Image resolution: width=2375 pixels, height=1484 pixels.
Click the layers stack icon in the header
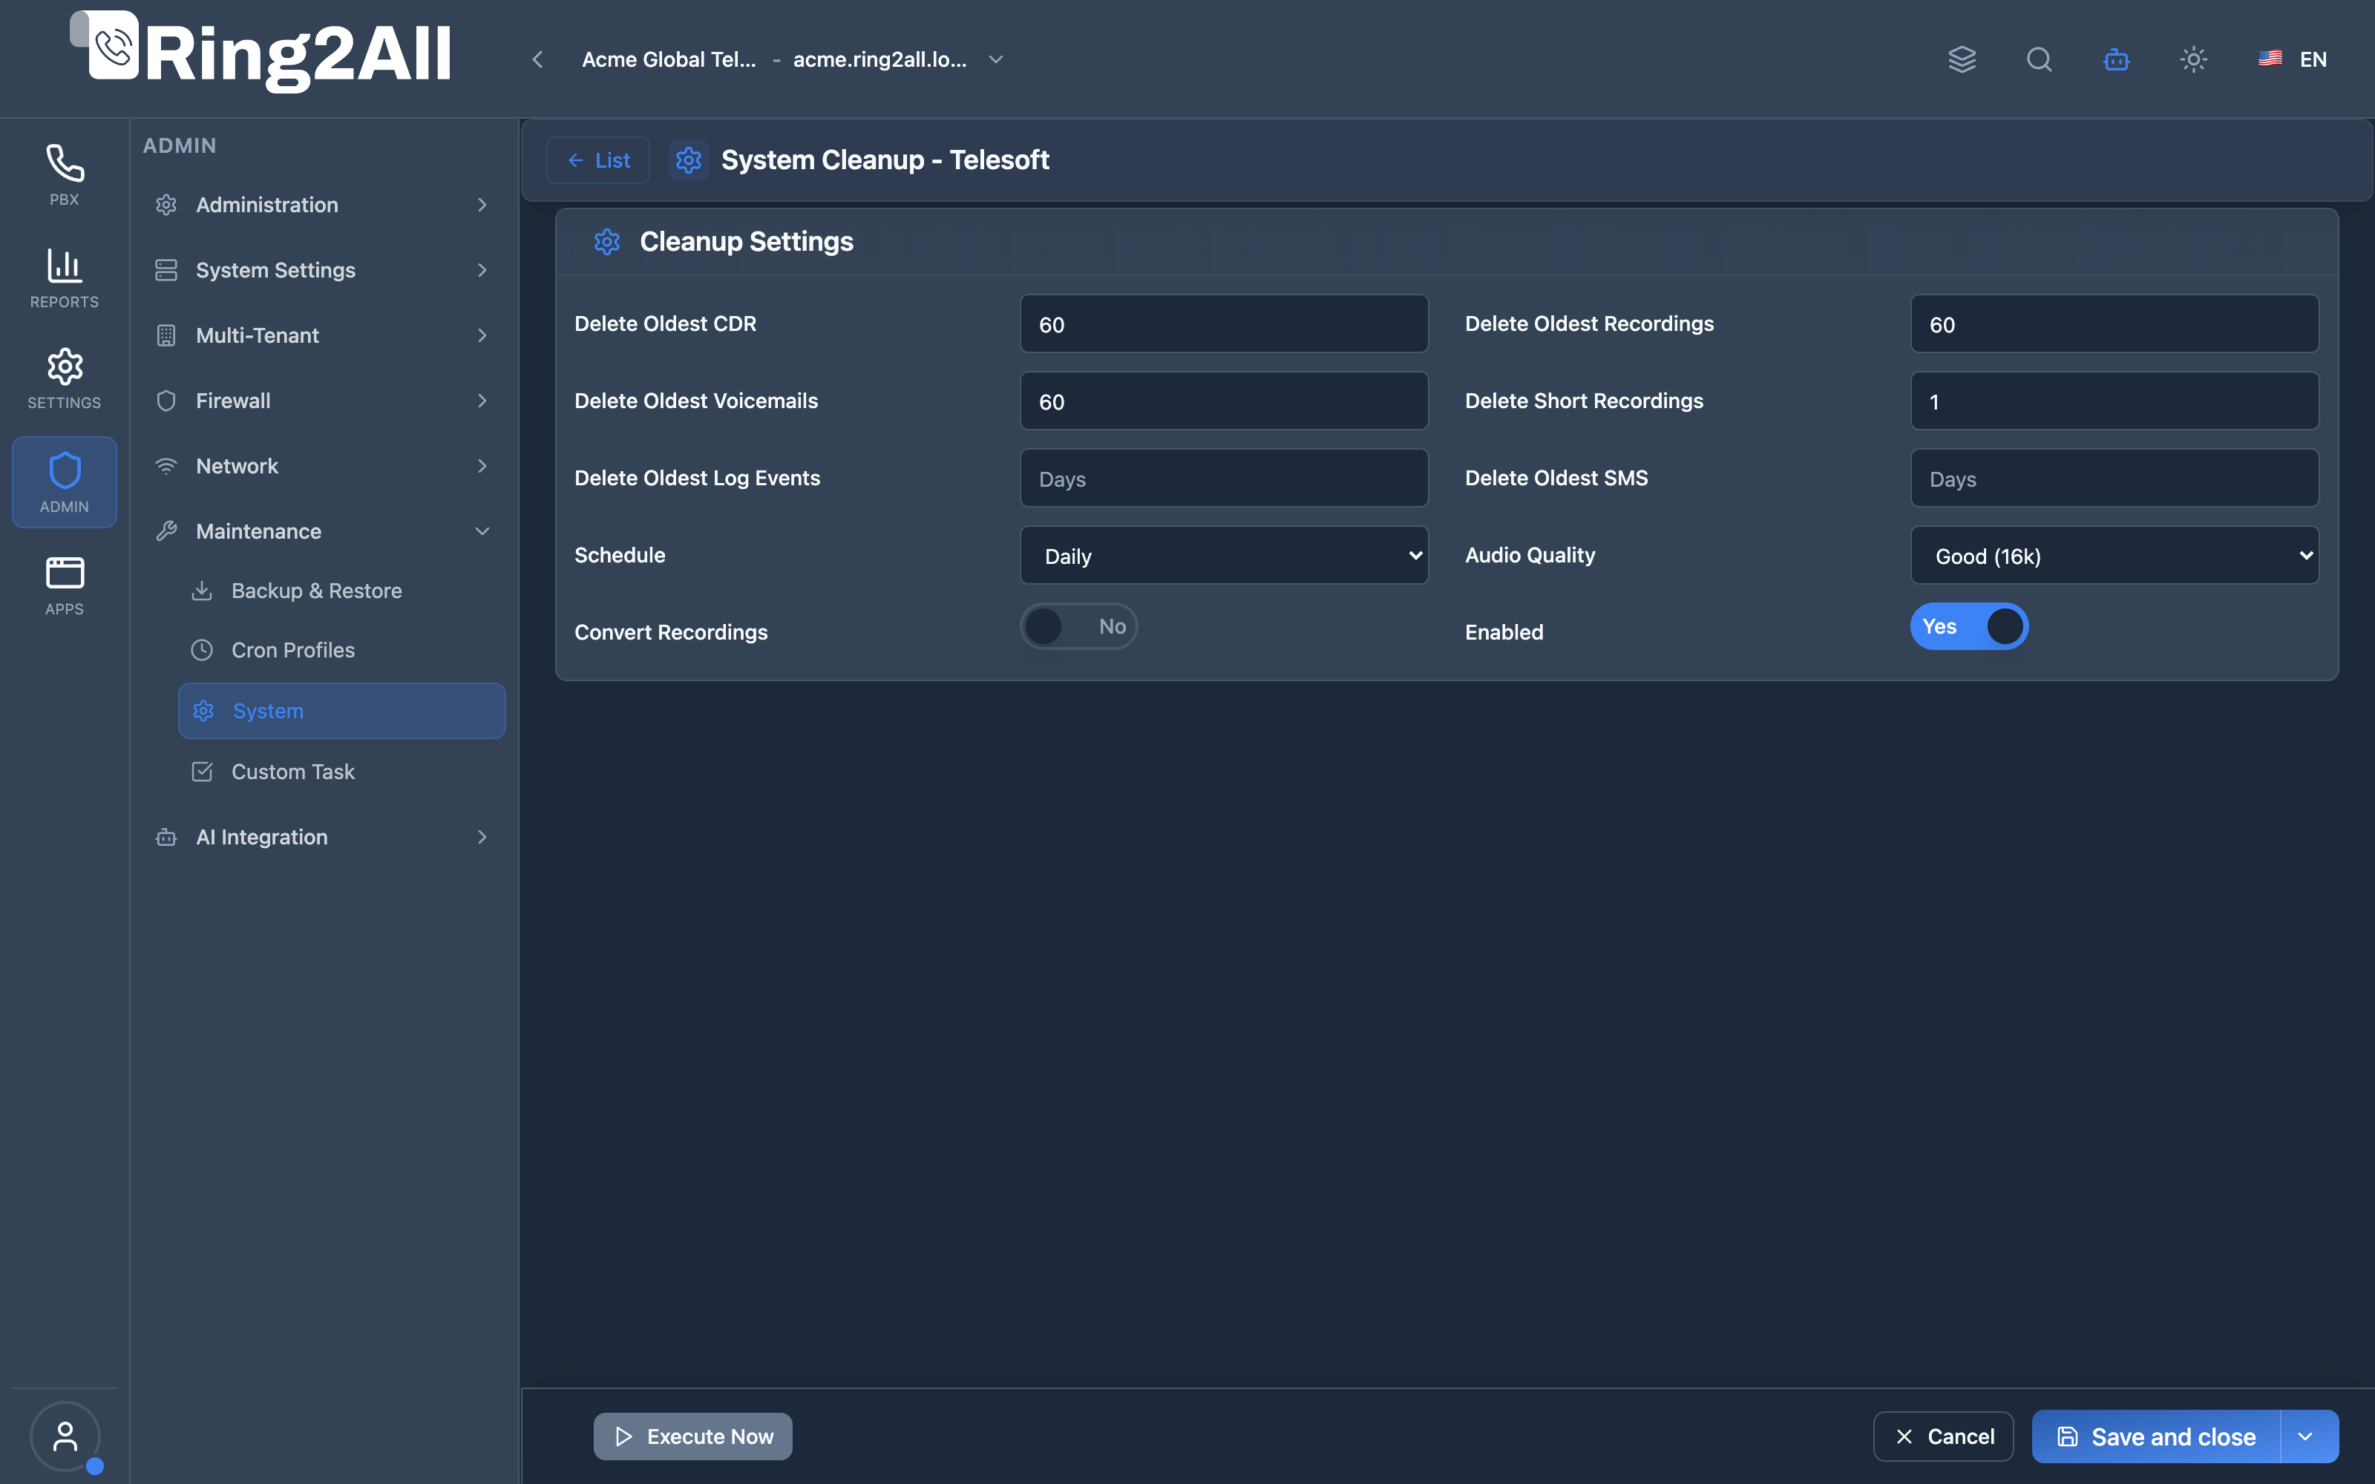pyautogui.click(x=1962, y=60)
